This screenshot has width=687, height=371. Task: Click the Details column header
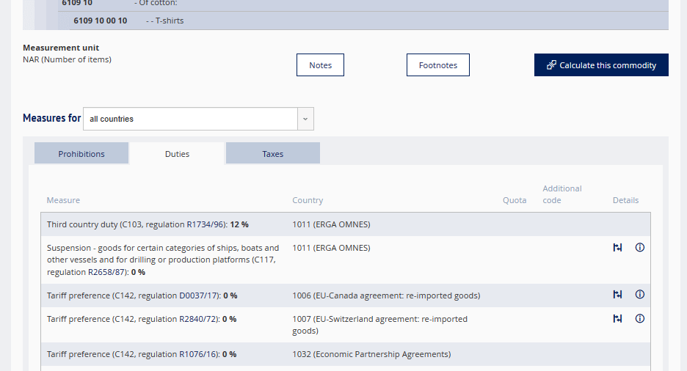pyautogui.click(x=625, y=200)
